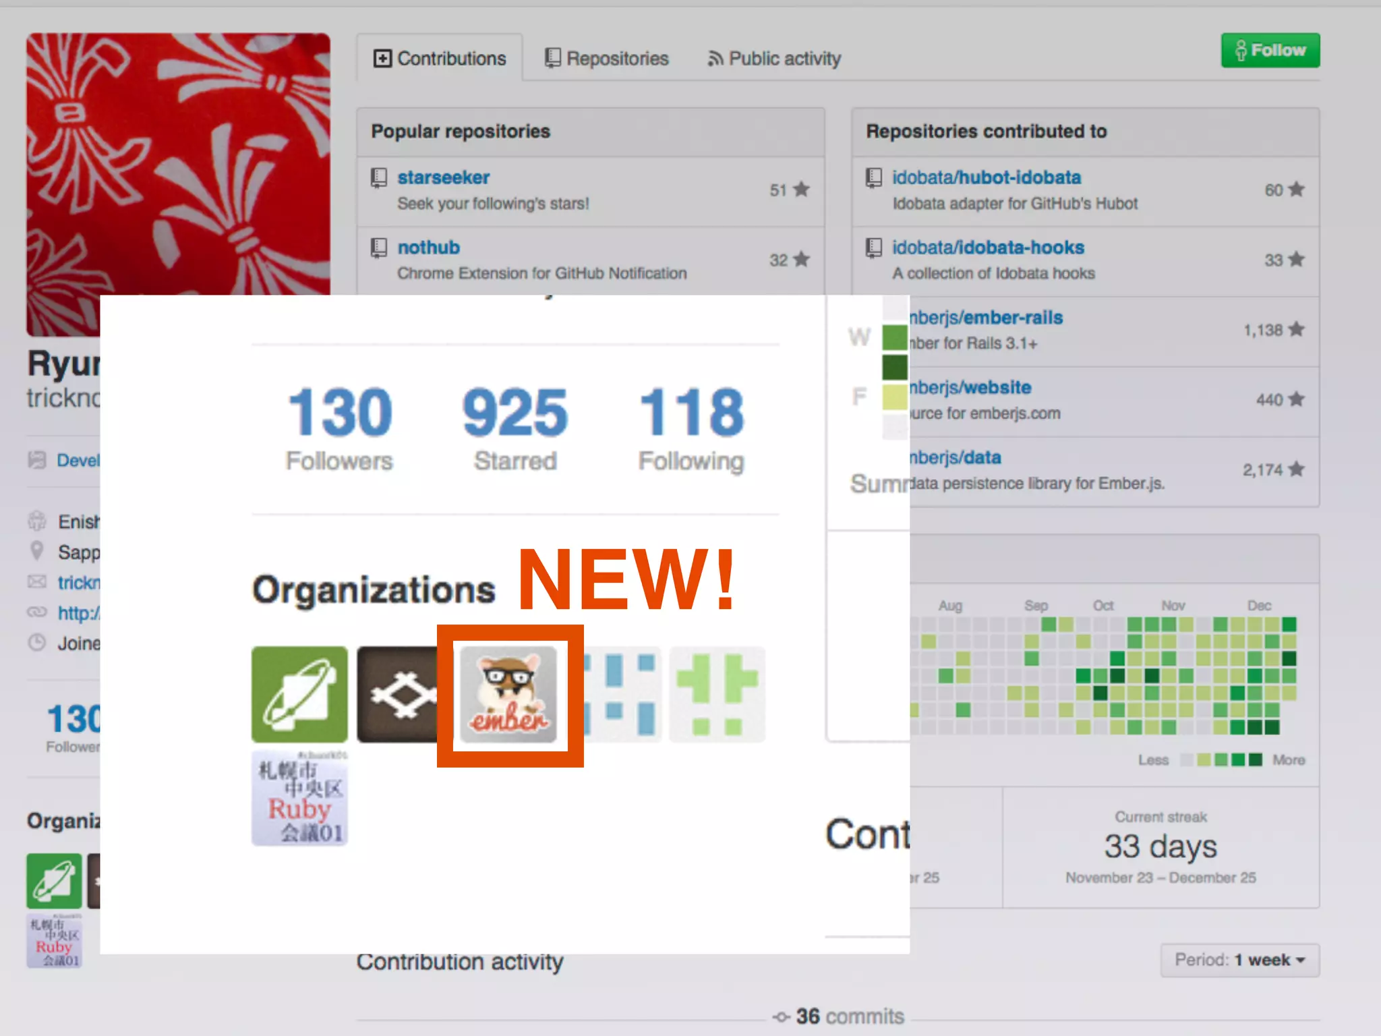Select the Contributions tab
The width and height of the screenshot is (1381, 1036).
pyautogui.click(x=440, y=59)
